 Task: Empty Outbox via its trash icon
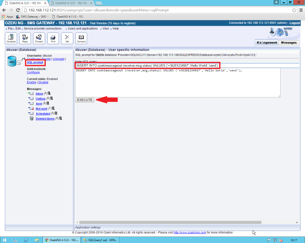click(x=51, y=98)
